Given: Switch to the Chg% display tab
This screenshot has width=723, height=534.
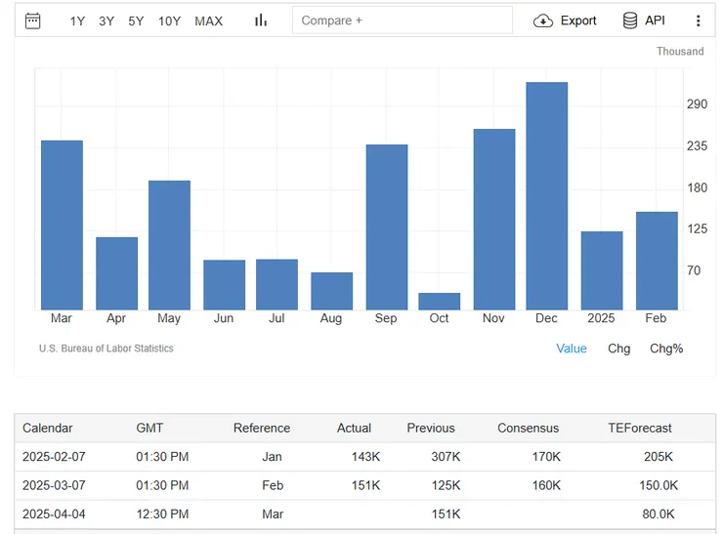Looking at the screenshot, I should tap(666, 349).
